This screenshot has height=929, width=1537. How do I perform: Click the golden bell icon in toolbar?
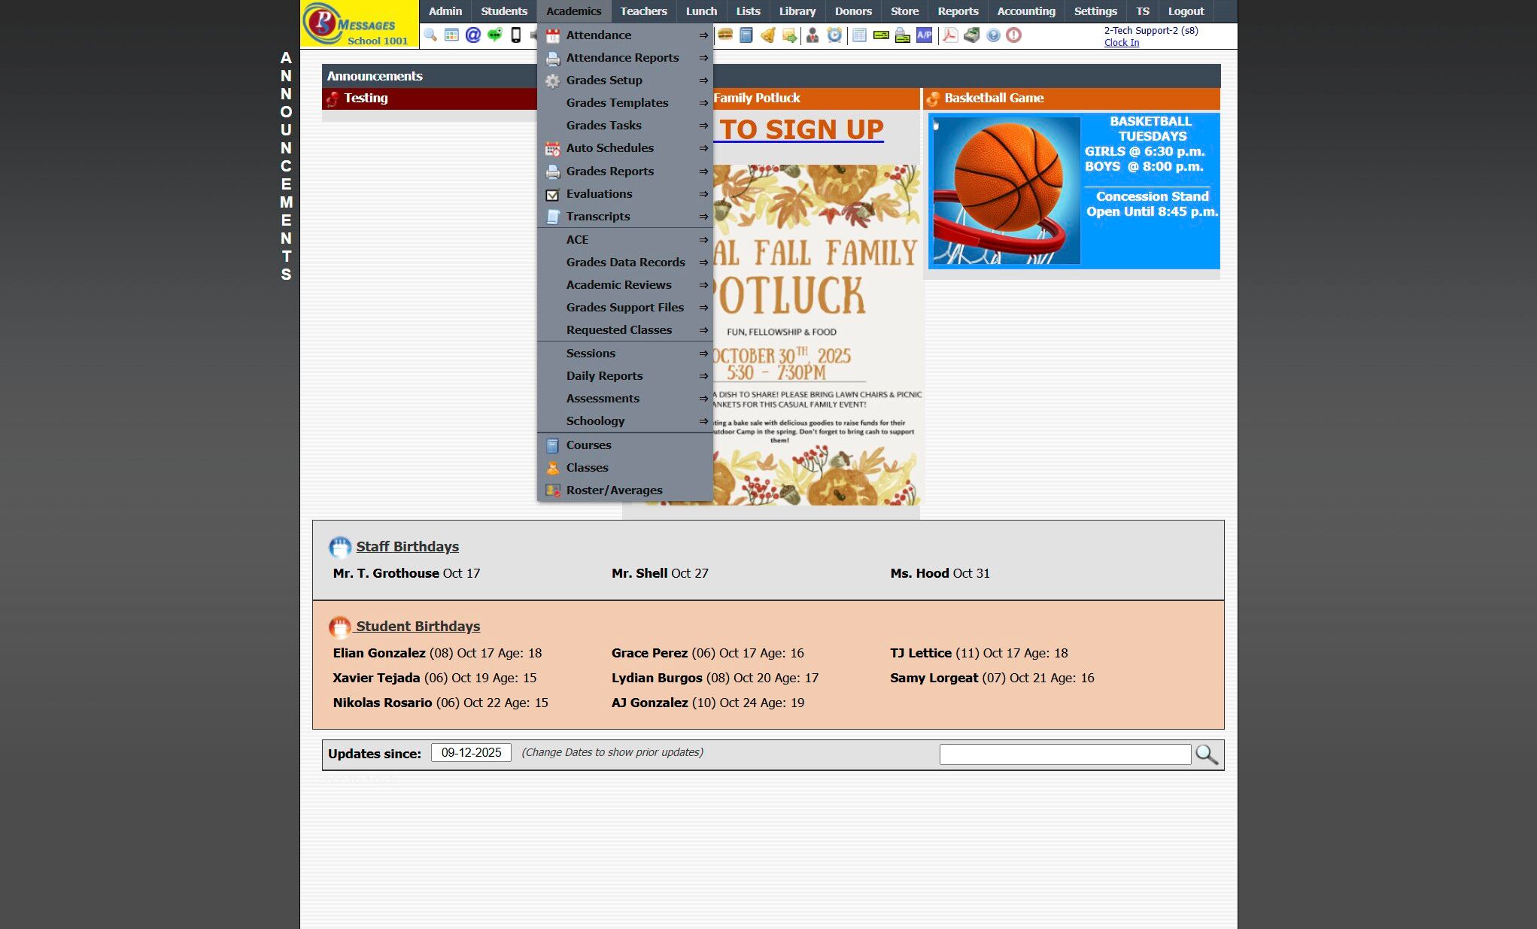[x=767, y=35]
